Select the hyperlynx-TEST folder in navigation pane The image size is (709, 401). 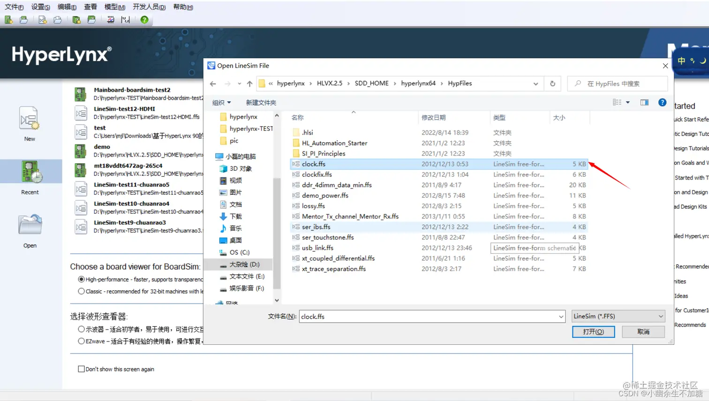click(x=246, y=129)
